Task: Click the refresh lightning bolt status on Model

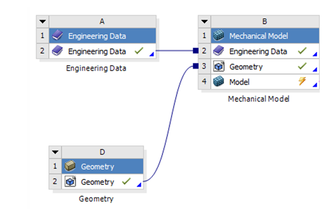Action: [302, 81]
